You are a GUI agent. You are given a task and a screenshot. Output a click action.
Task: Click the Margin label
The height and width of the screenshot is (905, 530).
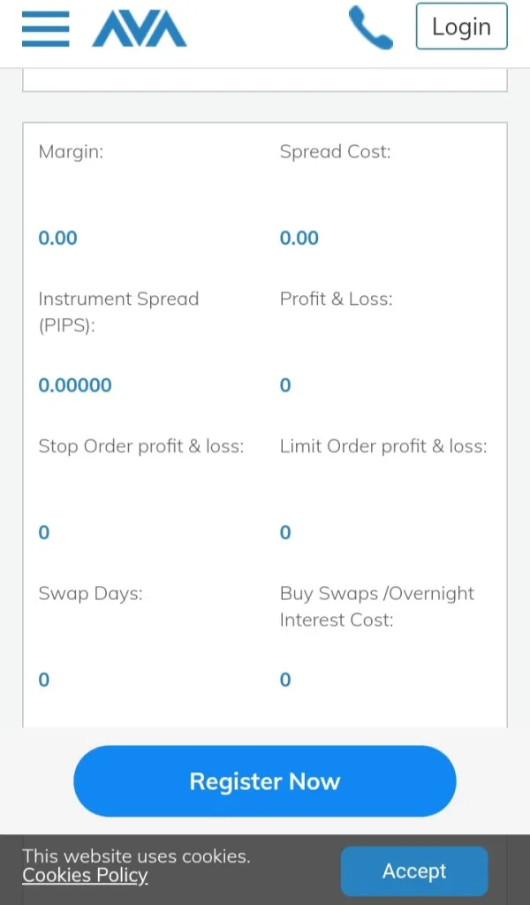point(71,152)
